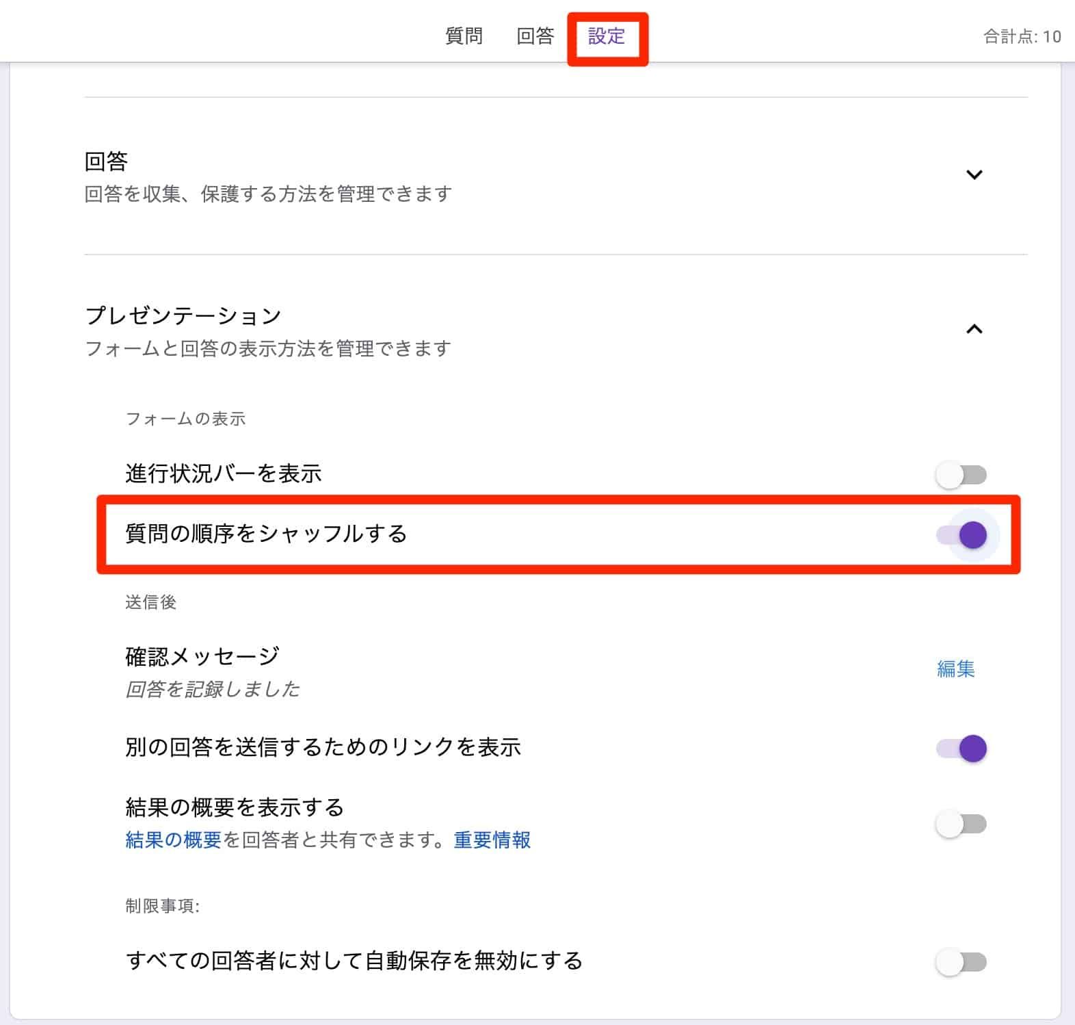Click the プレゼンテーション section heading
The image size is (1075, 1025).
coord(183,316)
